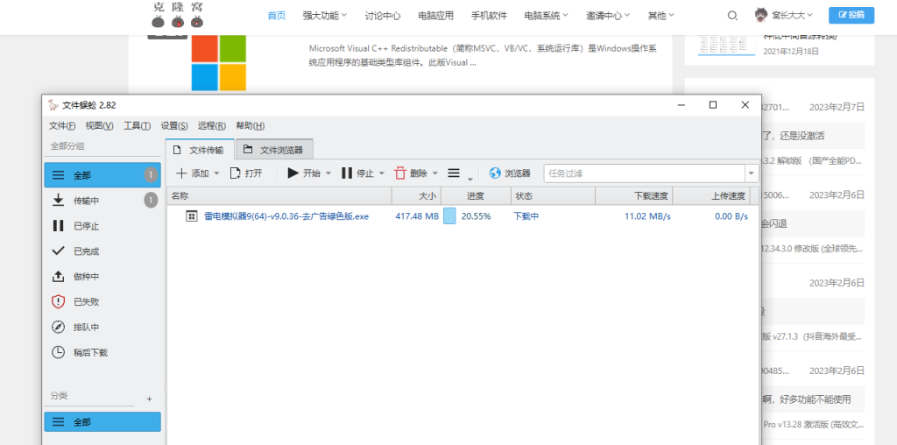Click the Start play triangle icon
The height and width of the screenshot is (445, 897).
click(293, 173)
